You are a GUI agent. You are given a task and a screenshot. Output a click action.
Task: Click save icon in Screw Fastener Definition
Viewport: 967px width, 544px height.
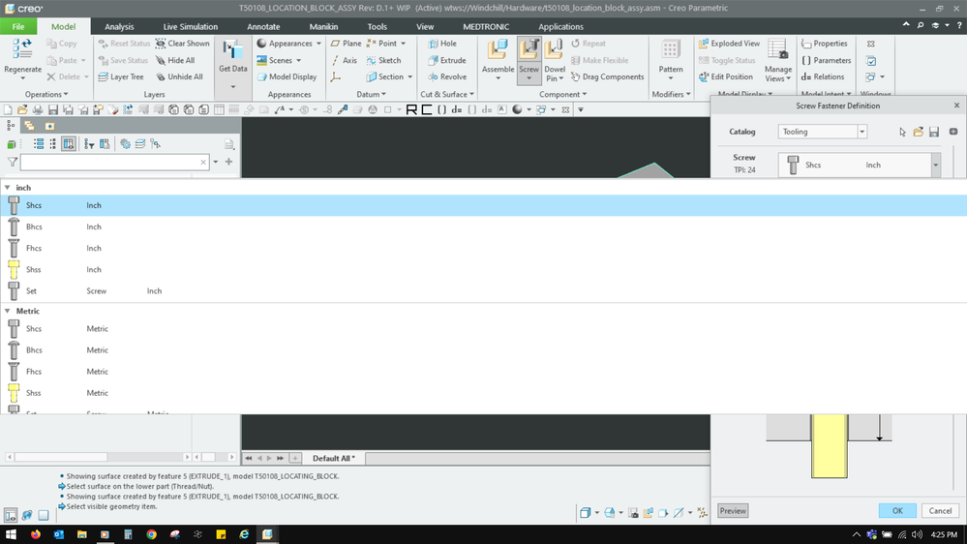(x=934, y=132)
